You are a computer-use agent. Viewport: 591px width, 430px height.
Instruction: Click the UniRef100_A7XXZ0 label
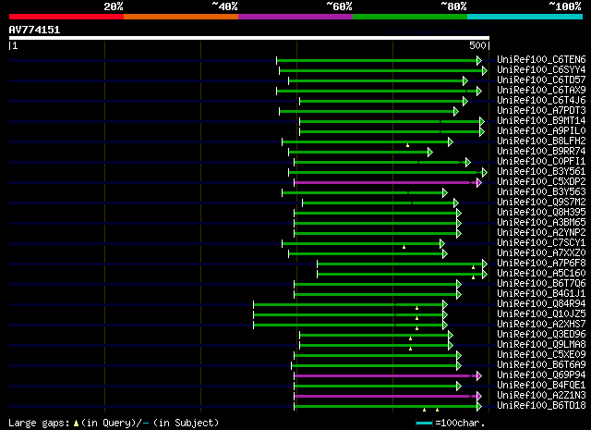(x=541, y=253)
